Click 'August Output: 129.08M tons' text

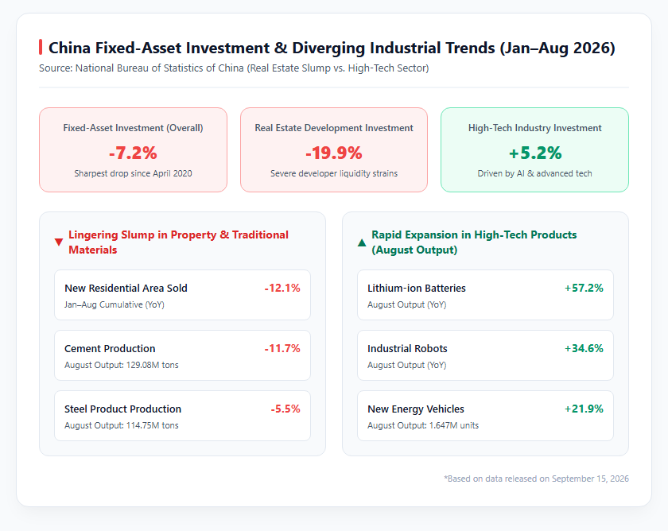(x=122, y=365)
